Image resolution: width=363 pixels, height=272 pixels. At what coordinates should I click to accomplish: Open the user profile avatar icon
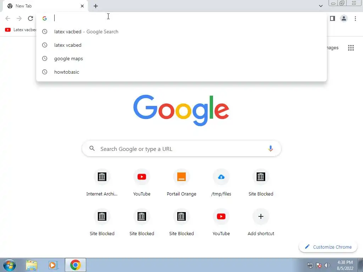[344, 18]
